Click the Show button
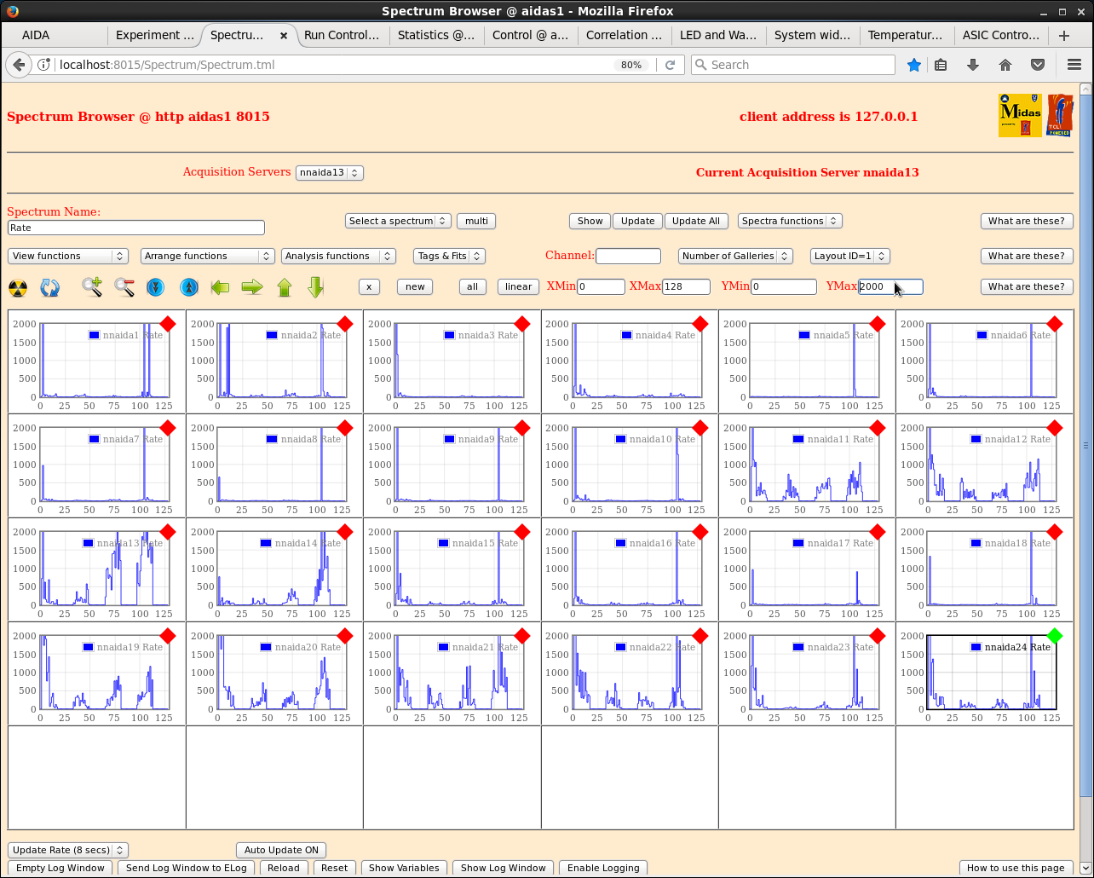This screenshot has width=1094, height=878. (x=590, y=221)
